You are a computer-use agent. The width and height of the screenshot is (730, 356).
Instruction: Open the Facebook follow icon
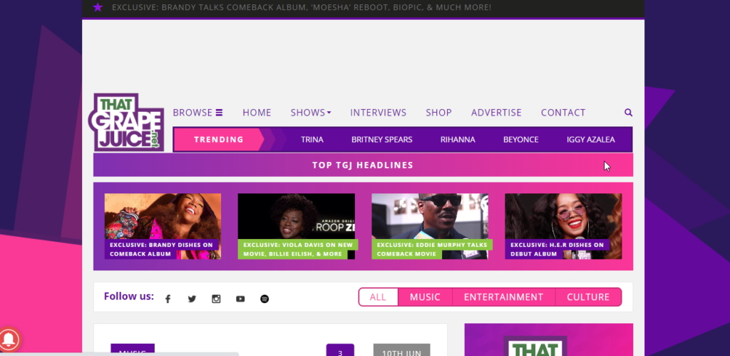[168, 299]
